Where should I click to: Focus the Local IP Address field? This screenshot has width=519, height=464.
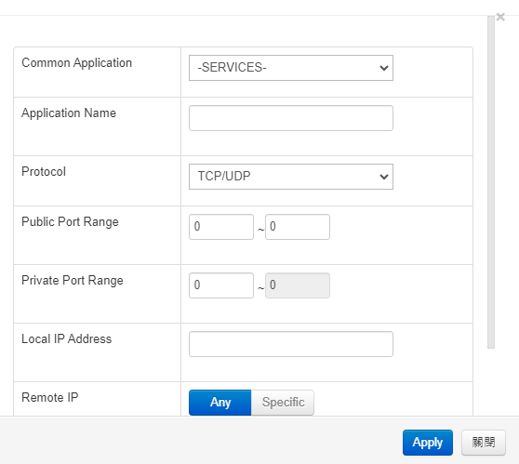pyautogui.click(x=290, y=344)
